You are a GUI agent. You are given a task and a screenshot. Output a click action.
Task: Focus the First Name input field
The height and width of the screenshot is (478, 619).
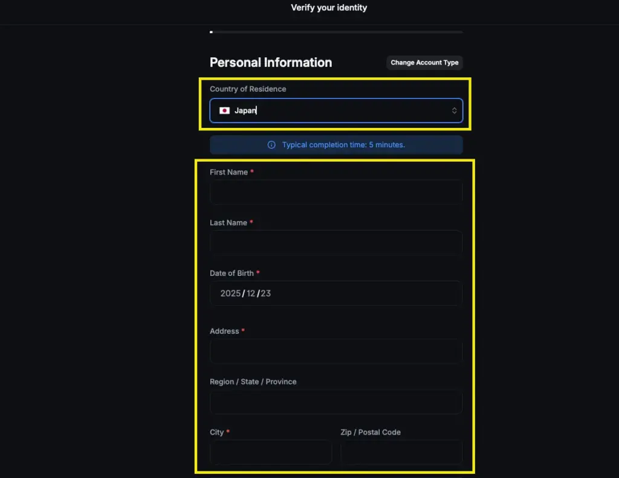click(x=335, y=192)
